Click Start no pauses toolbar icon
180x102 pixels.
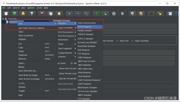click(105, 14)
